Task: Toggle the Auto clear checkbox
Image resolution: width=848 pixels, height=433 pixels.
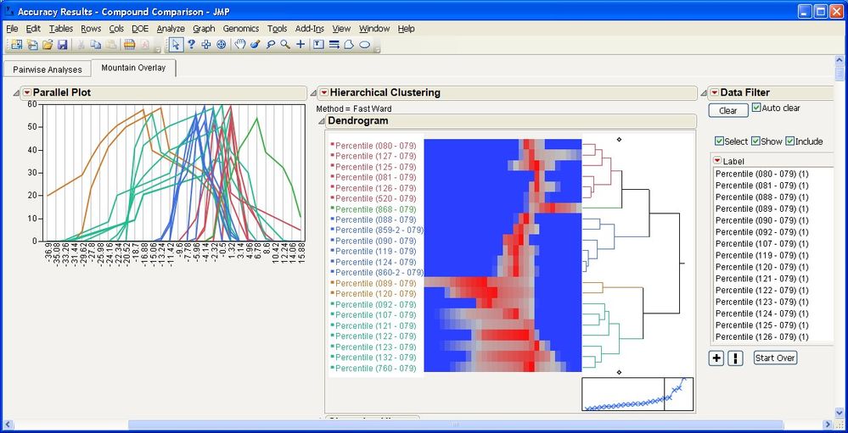Action: [756, 108]
